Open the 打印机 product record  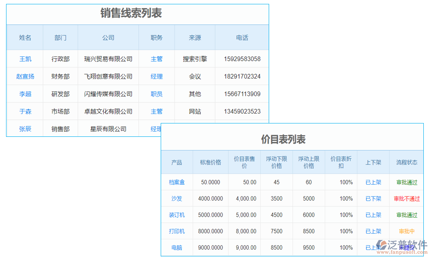177,231
